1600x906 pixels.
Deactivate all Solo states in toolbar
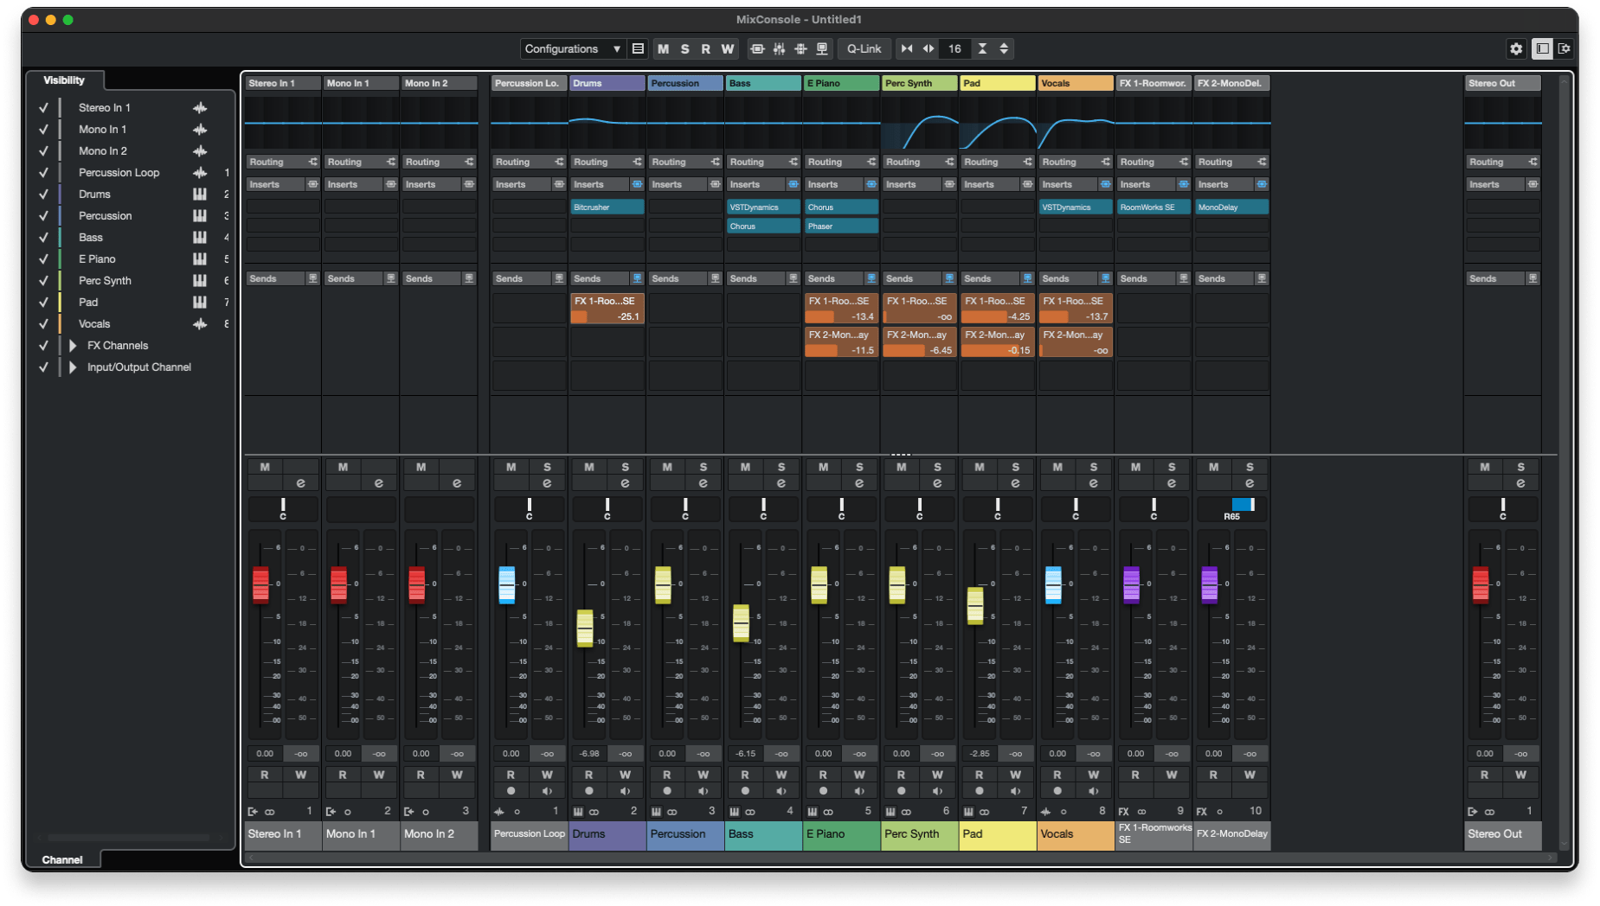pos(684,49)
